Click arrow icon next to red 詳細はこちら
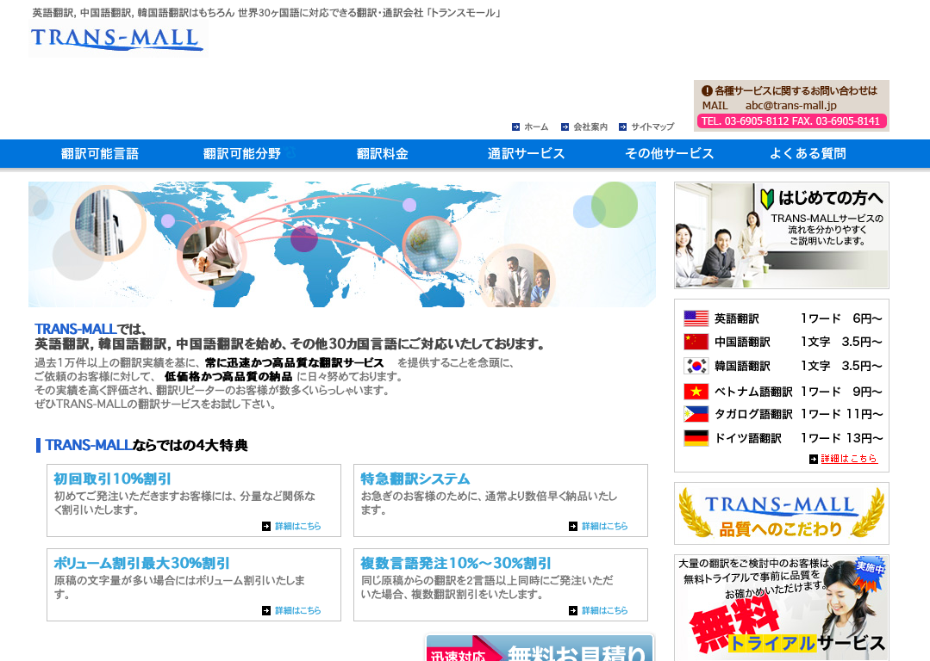The height and width of the screenshot is (661, 930). 814,459
